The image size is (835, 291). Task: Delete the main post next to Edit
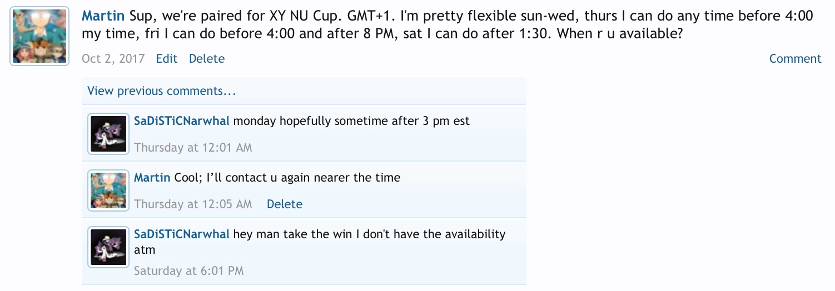[207, 59]
